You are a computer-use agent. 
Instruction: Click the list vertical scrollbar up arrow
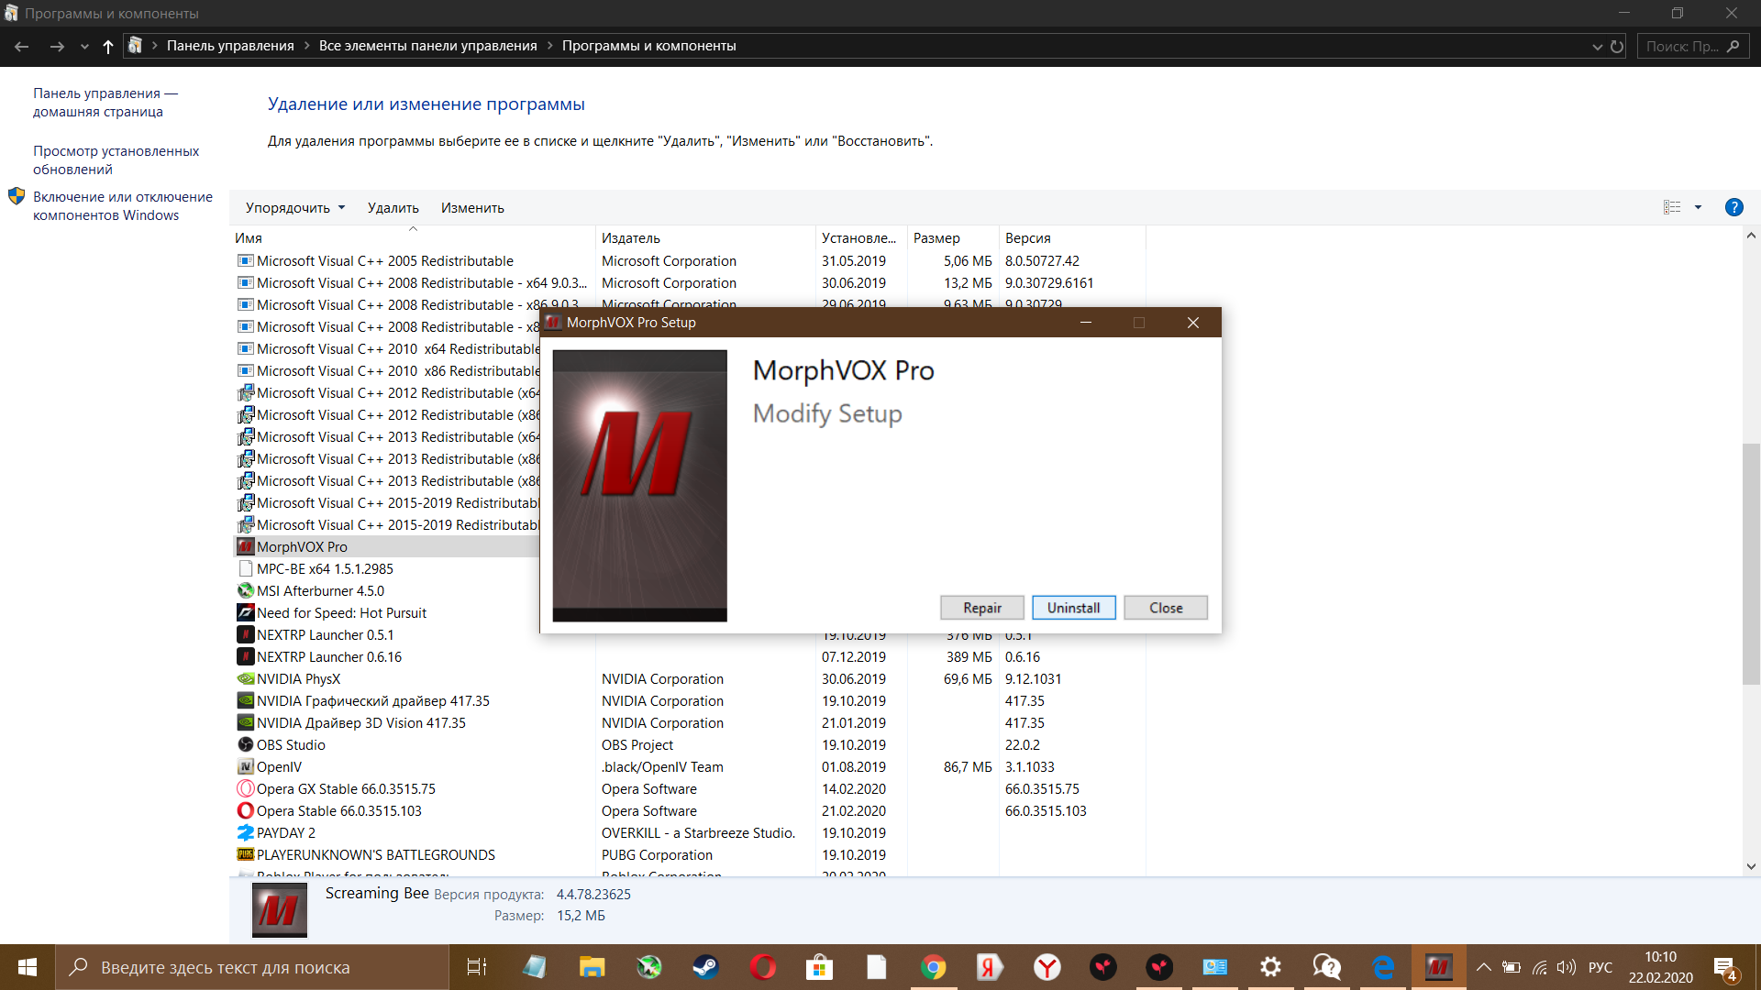point(1751,236)
